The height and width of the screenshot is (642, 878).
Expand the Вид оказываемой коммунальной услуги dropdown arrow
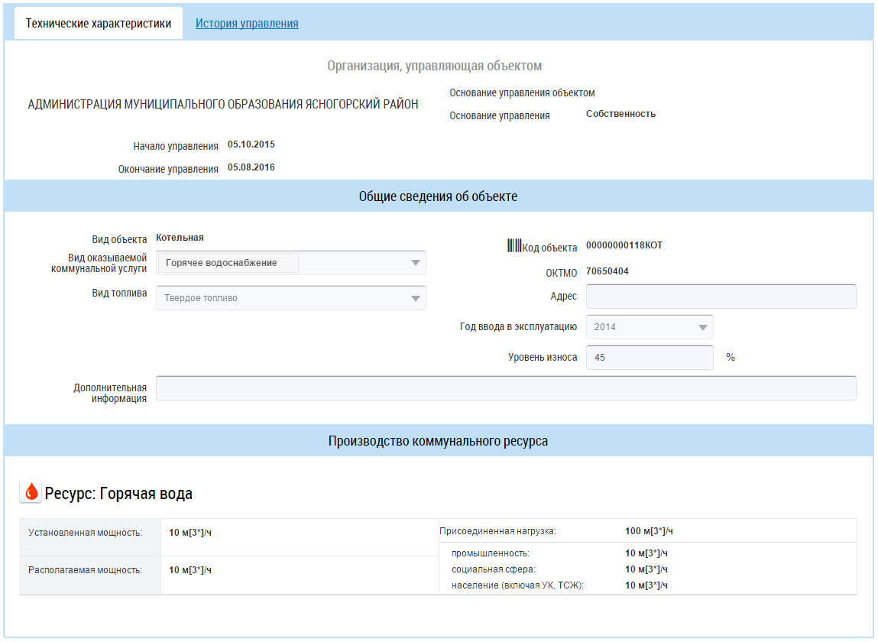(415, 263)
